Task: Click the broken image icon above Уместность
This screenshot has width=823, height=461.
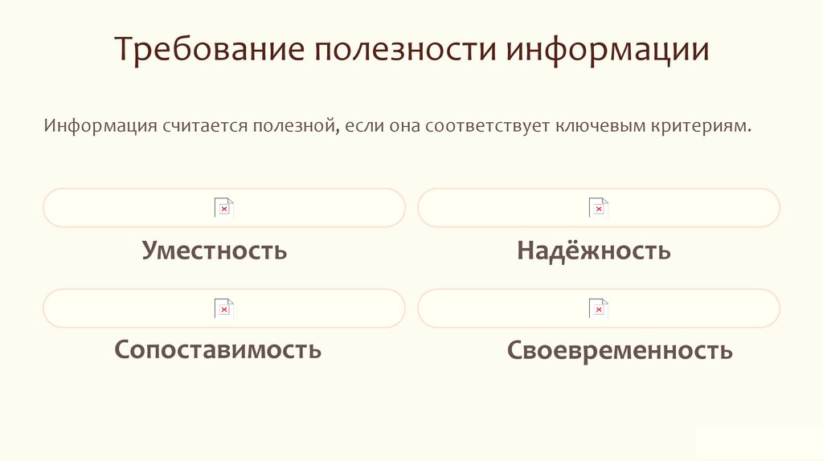Action: click(223, 207)
